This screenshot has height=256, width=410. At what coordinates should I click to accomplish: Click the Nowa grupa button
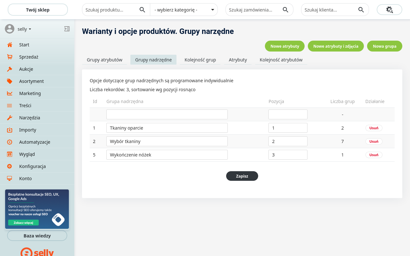[x=384, y=46]
